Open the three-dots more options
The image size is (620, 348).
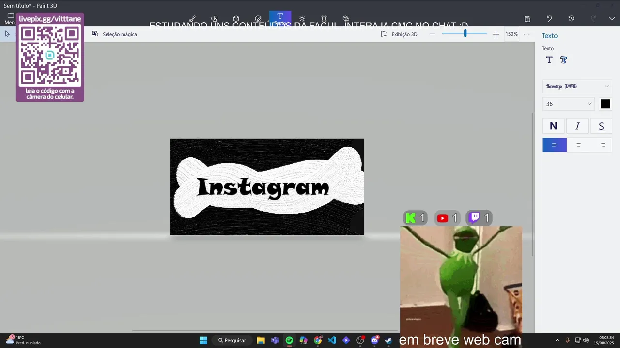pos(527,34)
